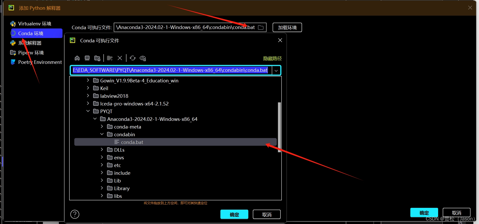Image resolution: width=479 pixels, height=224 pixels.
Task: Click the Virtualenv environment Python icon
Action: point(13,24)
